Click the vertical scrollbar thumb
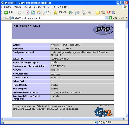The image size is (129, 125). click(127, 26)
